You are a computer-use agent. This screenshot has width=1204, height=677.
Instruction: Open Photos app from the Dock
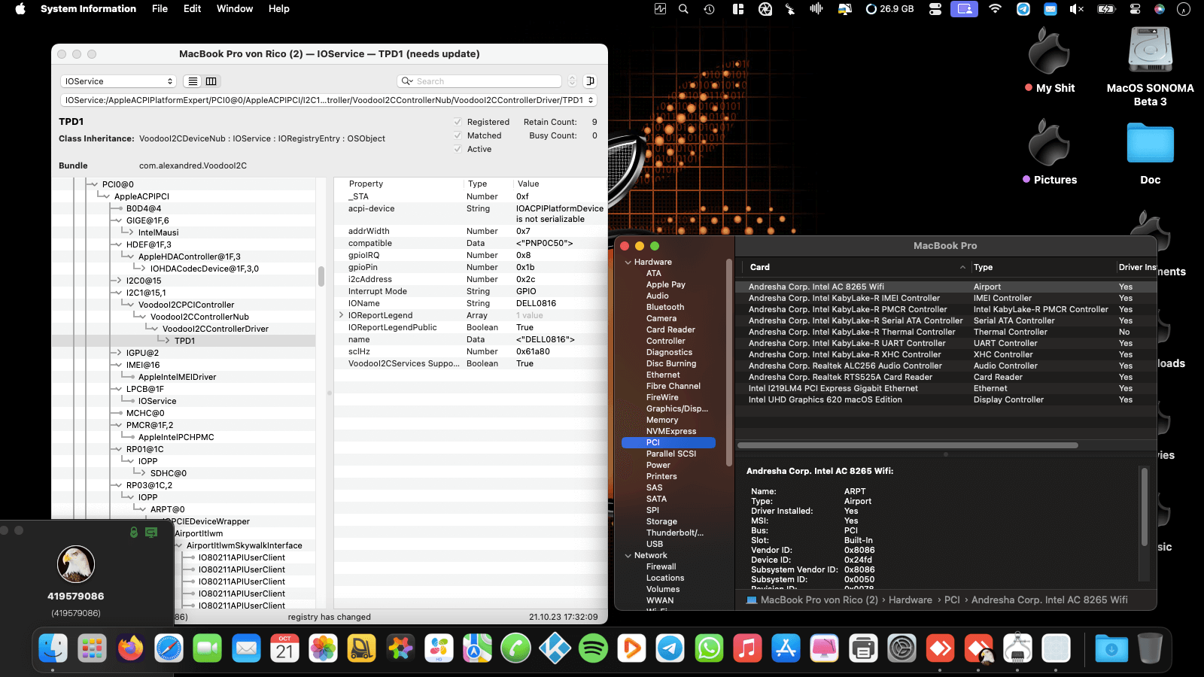tap(323, 648)
